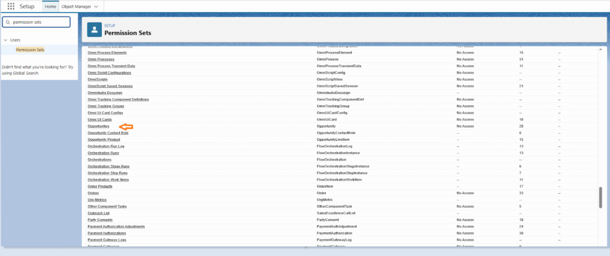The width and height of the screenshot is (610, 256).
Task: Open the Orders object link
Action: pyautogui.click(x=93, y=193)
